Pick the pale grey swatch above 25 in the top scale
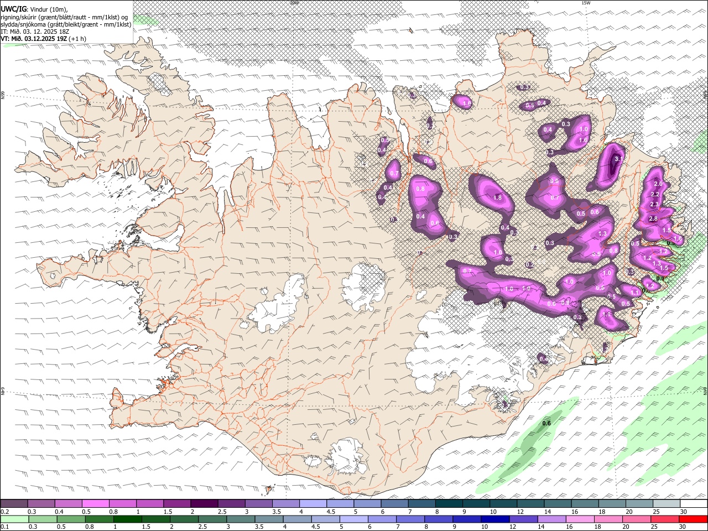The image size is (708, 531). click(666, 504)
